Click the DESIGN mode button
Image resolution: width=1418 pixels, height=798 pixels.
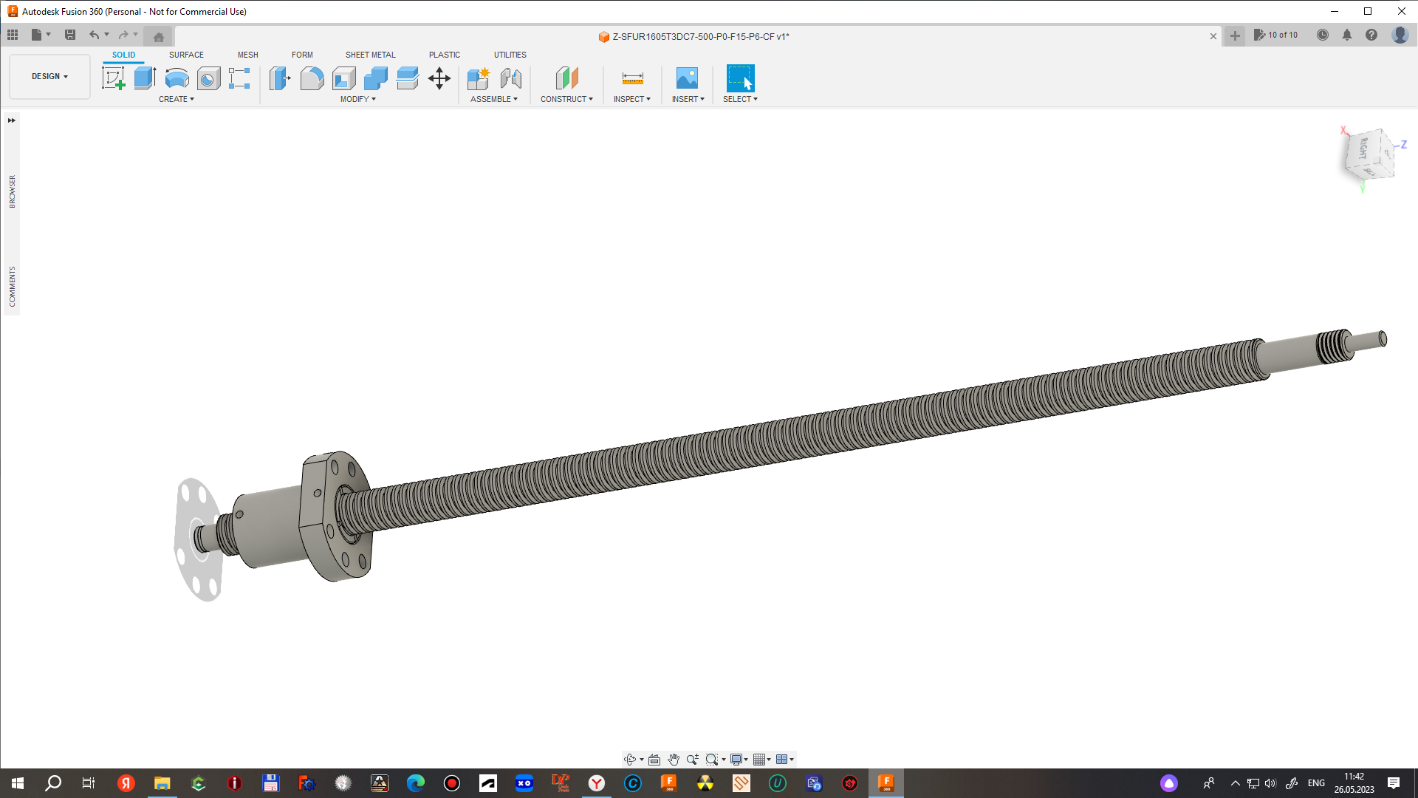(49, 76)
